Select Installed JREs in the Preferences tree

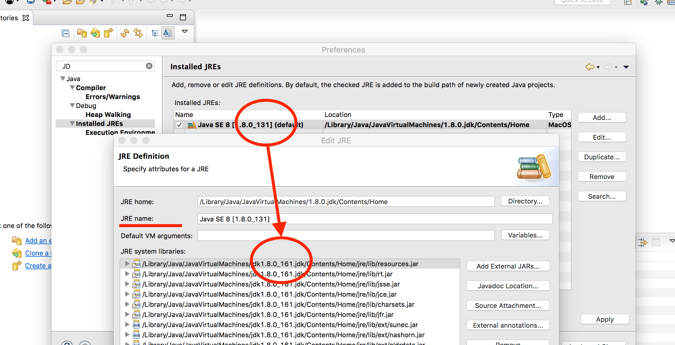pyautogui.click(x=100, y=123)
